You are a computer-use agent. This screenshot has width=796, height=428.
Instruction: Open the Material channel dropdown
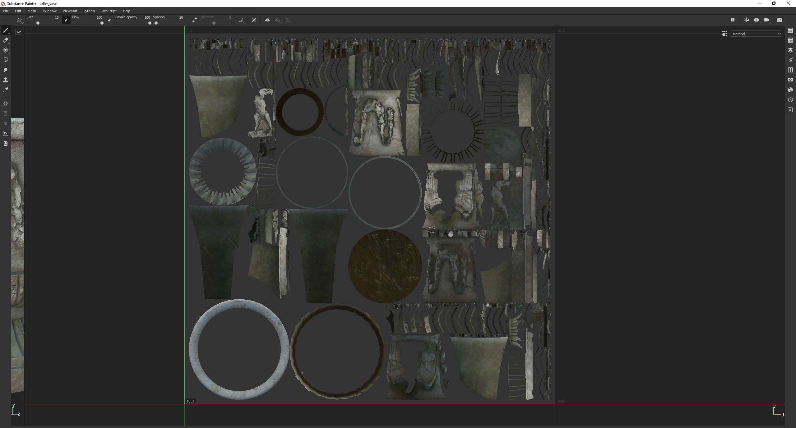coord(756,34)
